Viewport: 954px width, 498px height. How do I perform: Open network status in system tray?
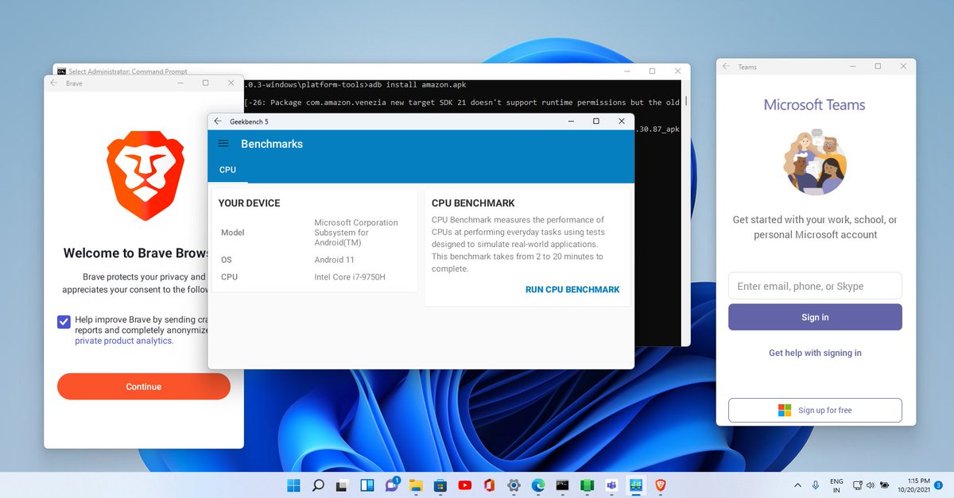(857, 485)
